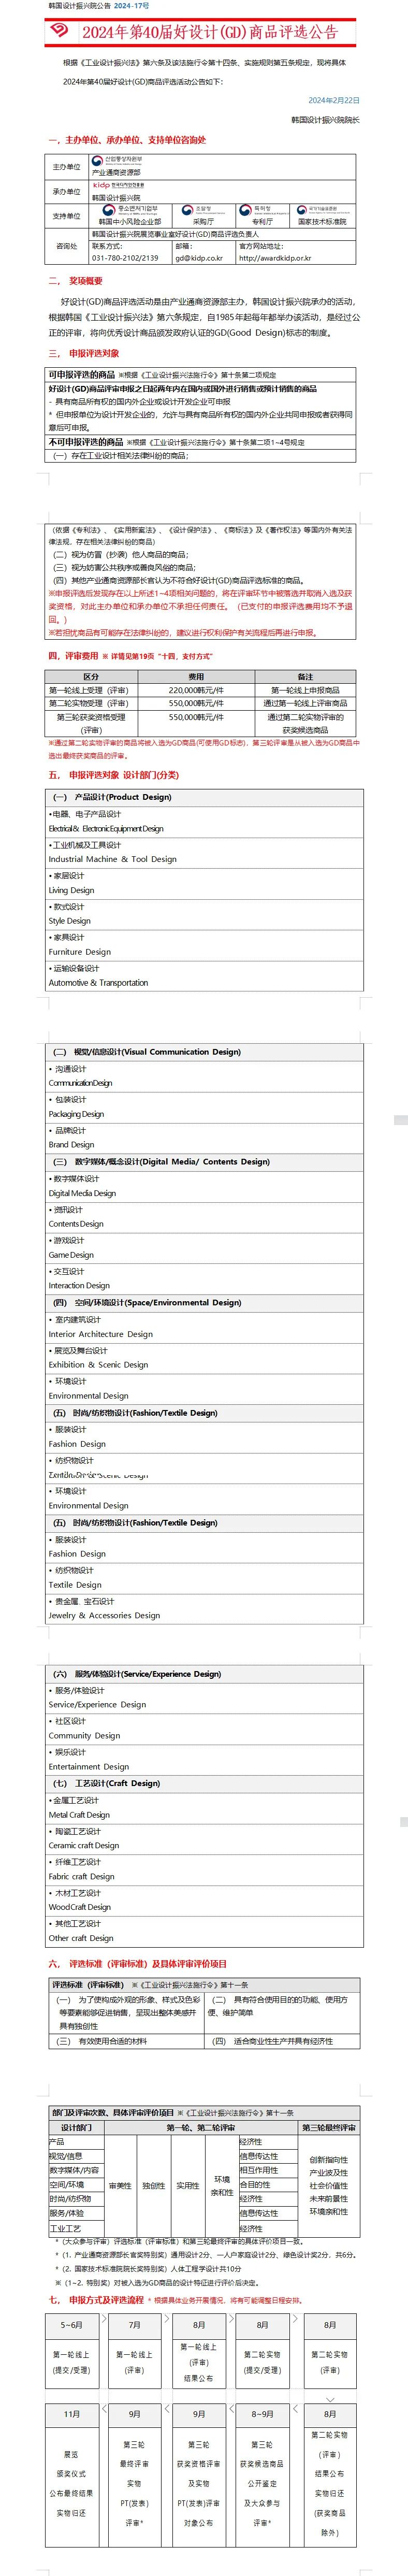
Task: Click the 11月 schedule box
Action: pyautogui.click(x=71, y=2414)
